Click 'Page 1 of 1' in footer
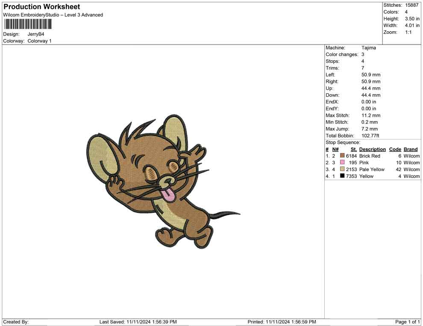 [x=407, y=322]
